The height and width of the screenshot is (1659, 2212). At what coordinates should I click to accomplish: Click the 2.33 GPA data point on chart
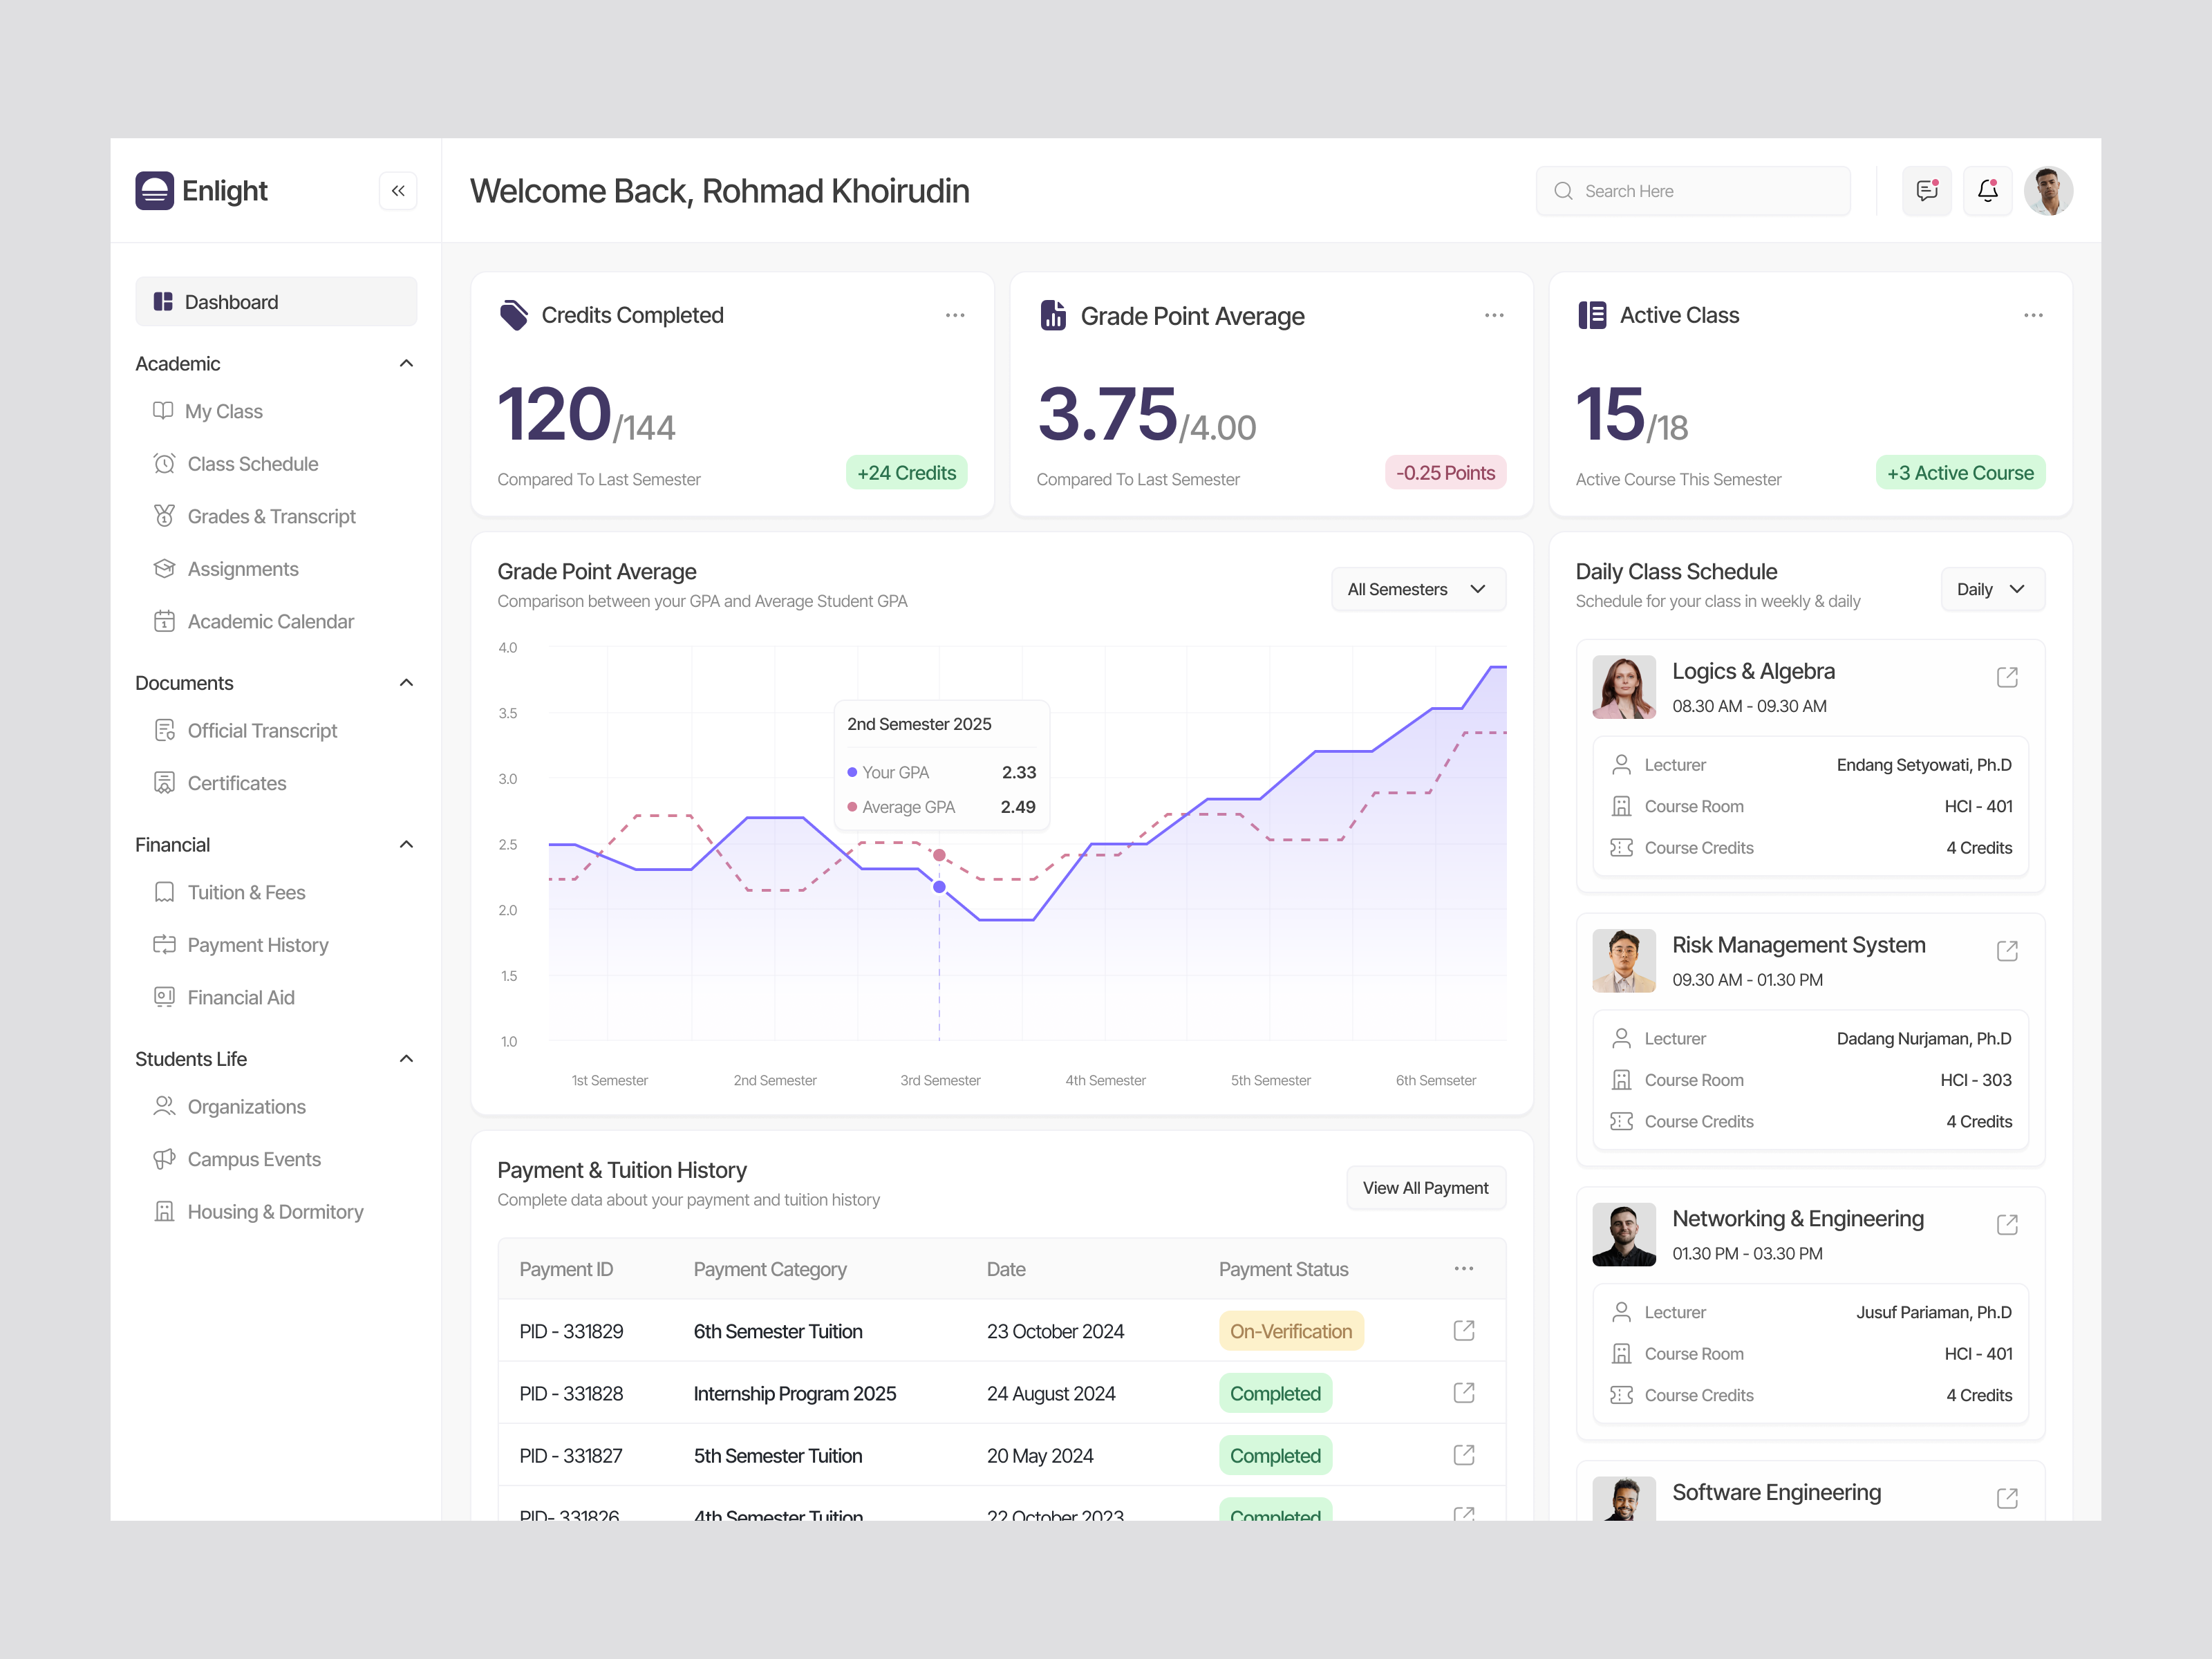click(938, 887)
